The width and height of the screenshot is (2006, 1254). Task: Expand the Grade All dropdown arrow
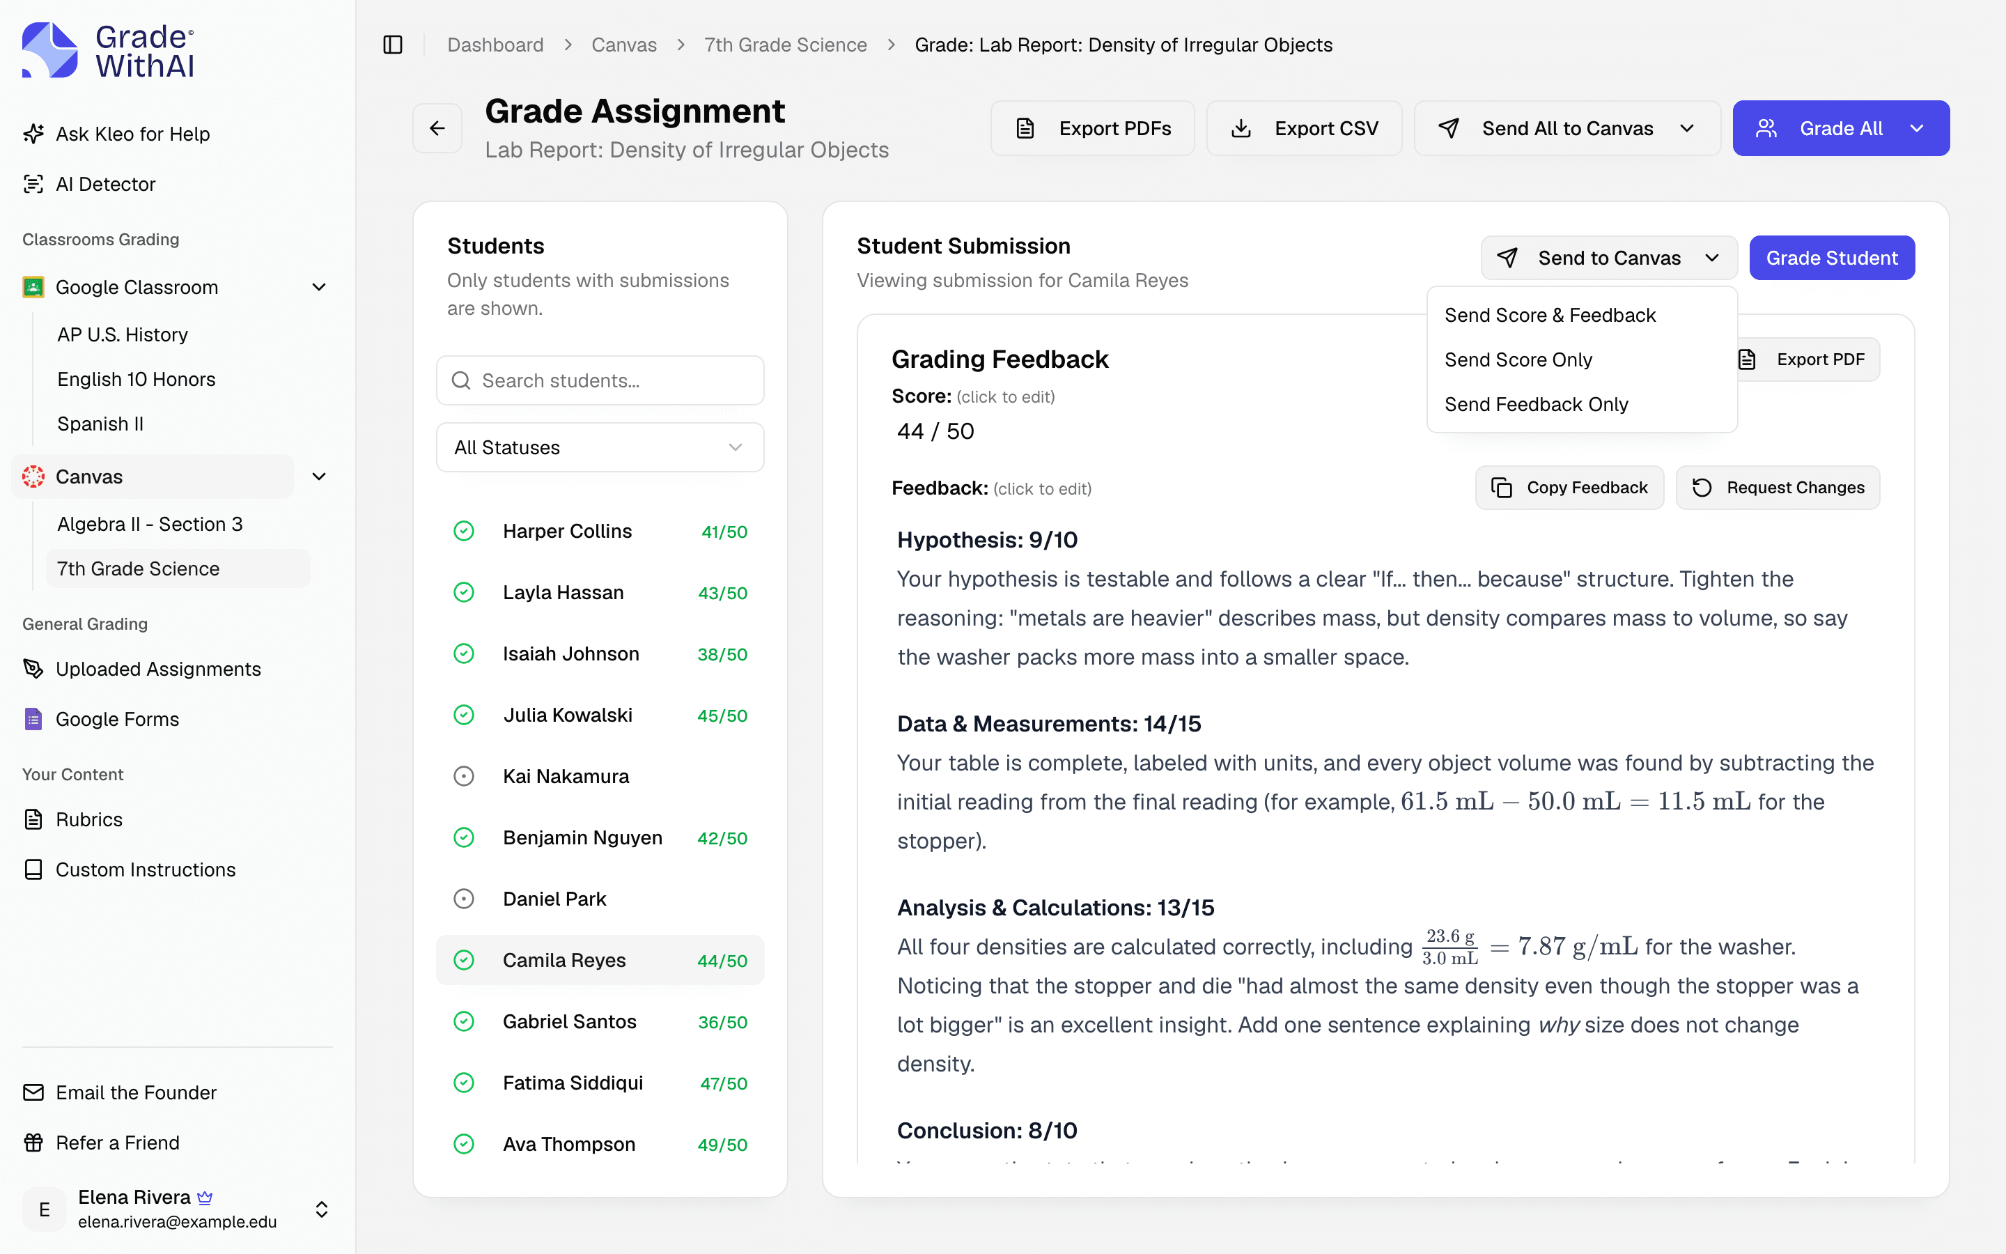click(x=1916, y=129)
